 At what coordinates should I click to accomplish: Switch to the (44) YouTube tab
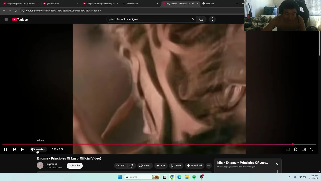60,4
